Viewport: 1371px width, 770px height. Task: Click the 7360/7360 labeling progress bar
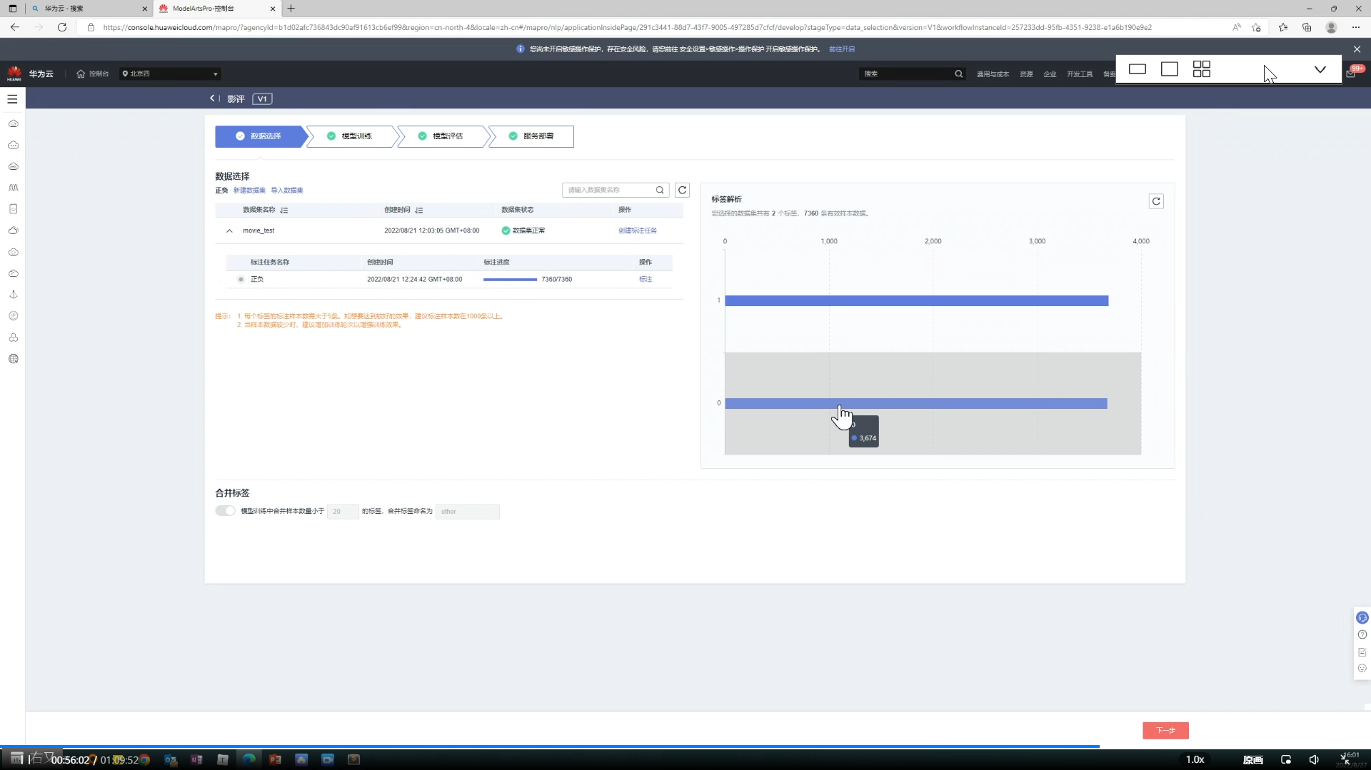[x=510, y=280]
